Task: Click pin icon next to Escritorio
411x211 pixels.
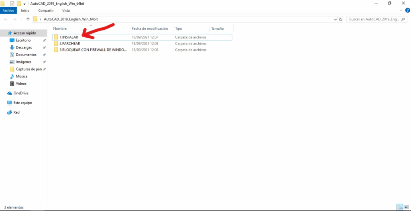Action: pos(45,41)
